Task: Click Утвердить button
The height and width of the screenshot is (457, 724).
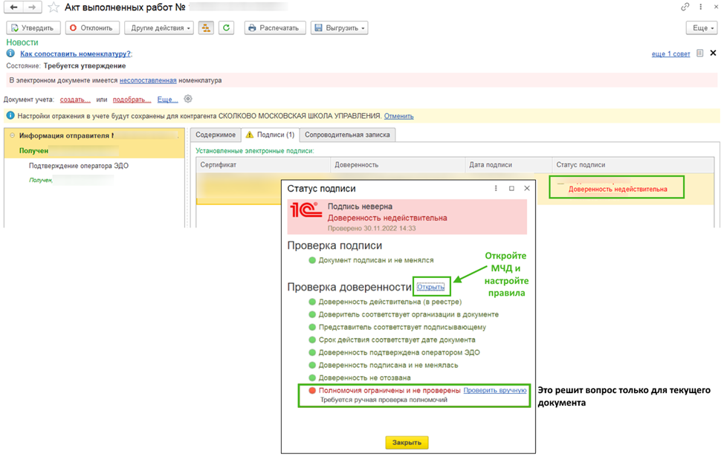Action: [x=33, y=28]
